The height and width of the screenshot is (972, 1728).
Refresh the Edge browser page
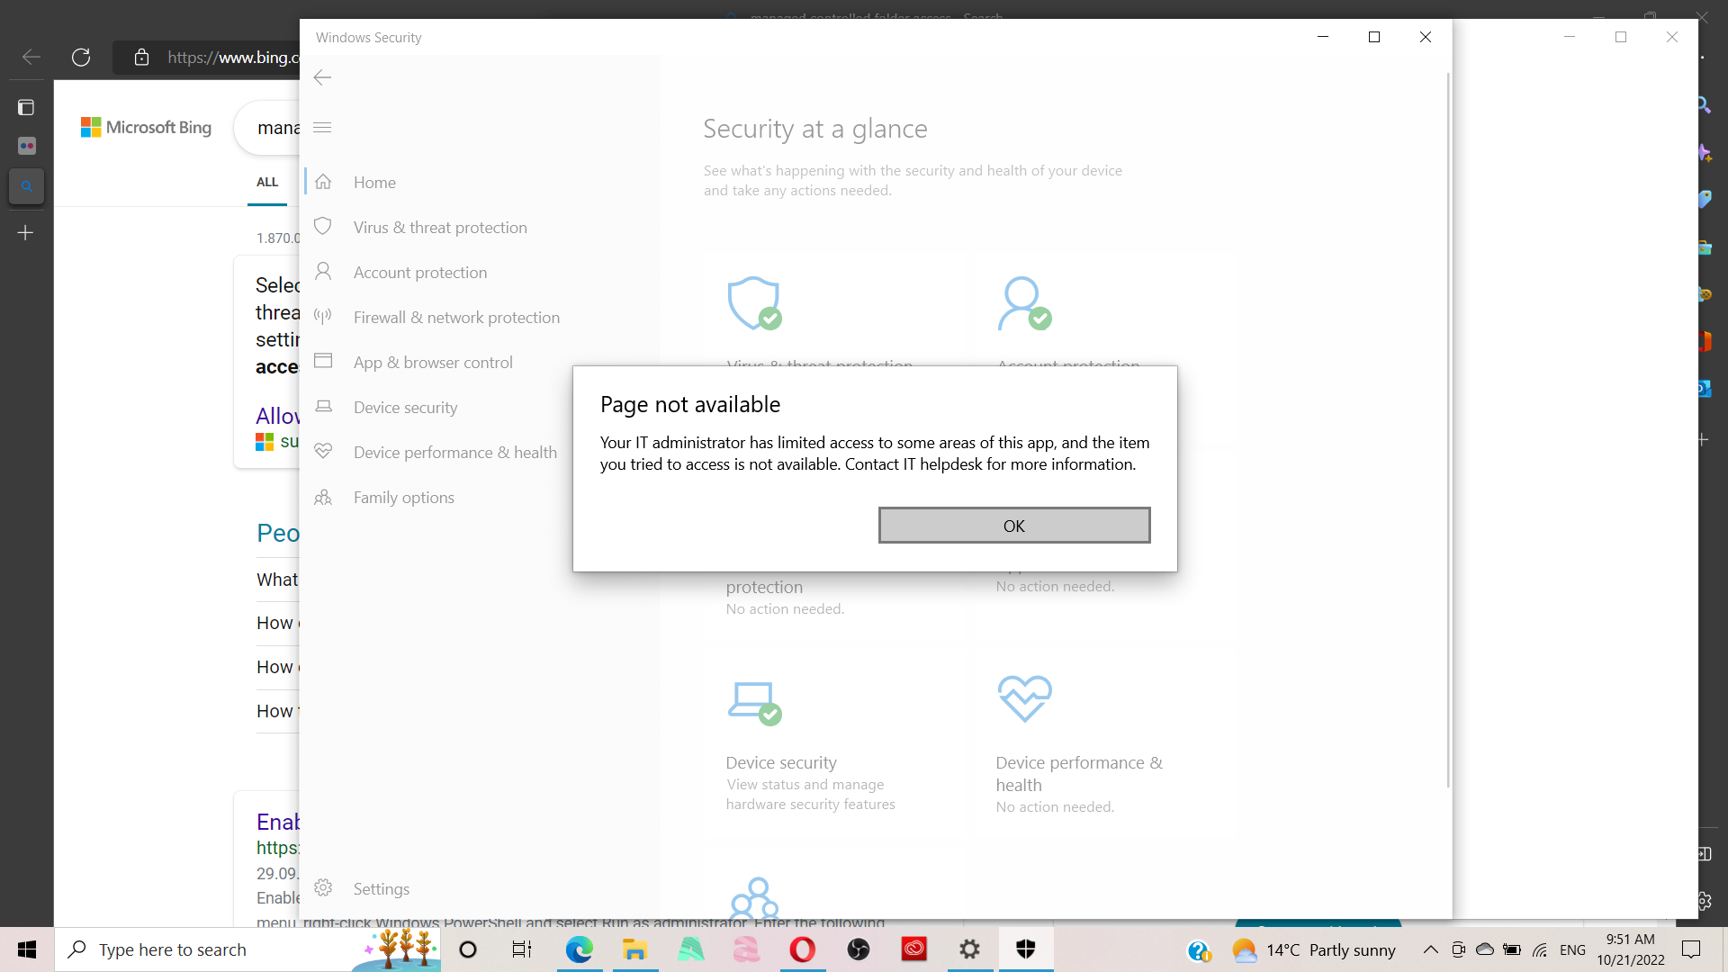pyautogui.click(x=81, y=58)
